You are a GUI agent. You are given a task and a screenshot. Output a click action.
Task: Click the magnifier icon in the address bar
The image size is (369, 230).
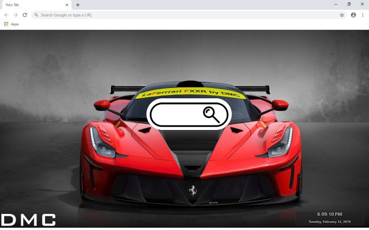coord(36,15)
